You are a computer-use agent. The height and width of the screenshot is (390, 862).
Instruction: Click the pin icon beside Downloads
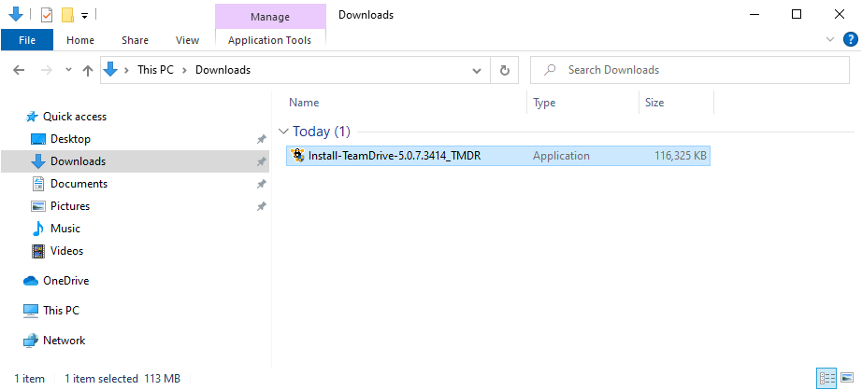pos(262,161)
